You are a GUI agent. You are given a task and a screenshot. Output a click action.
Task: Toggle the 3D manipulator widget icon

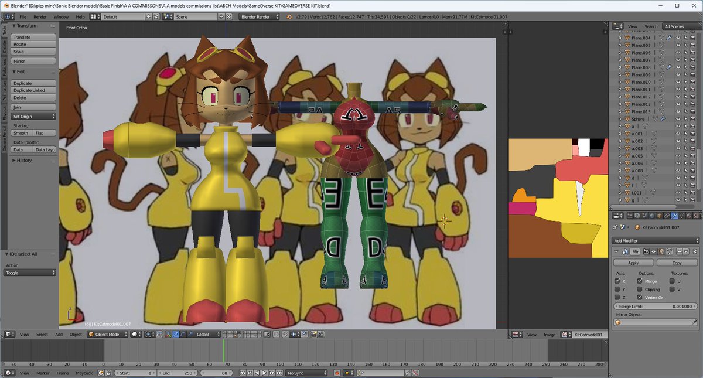tap(168, 334)
